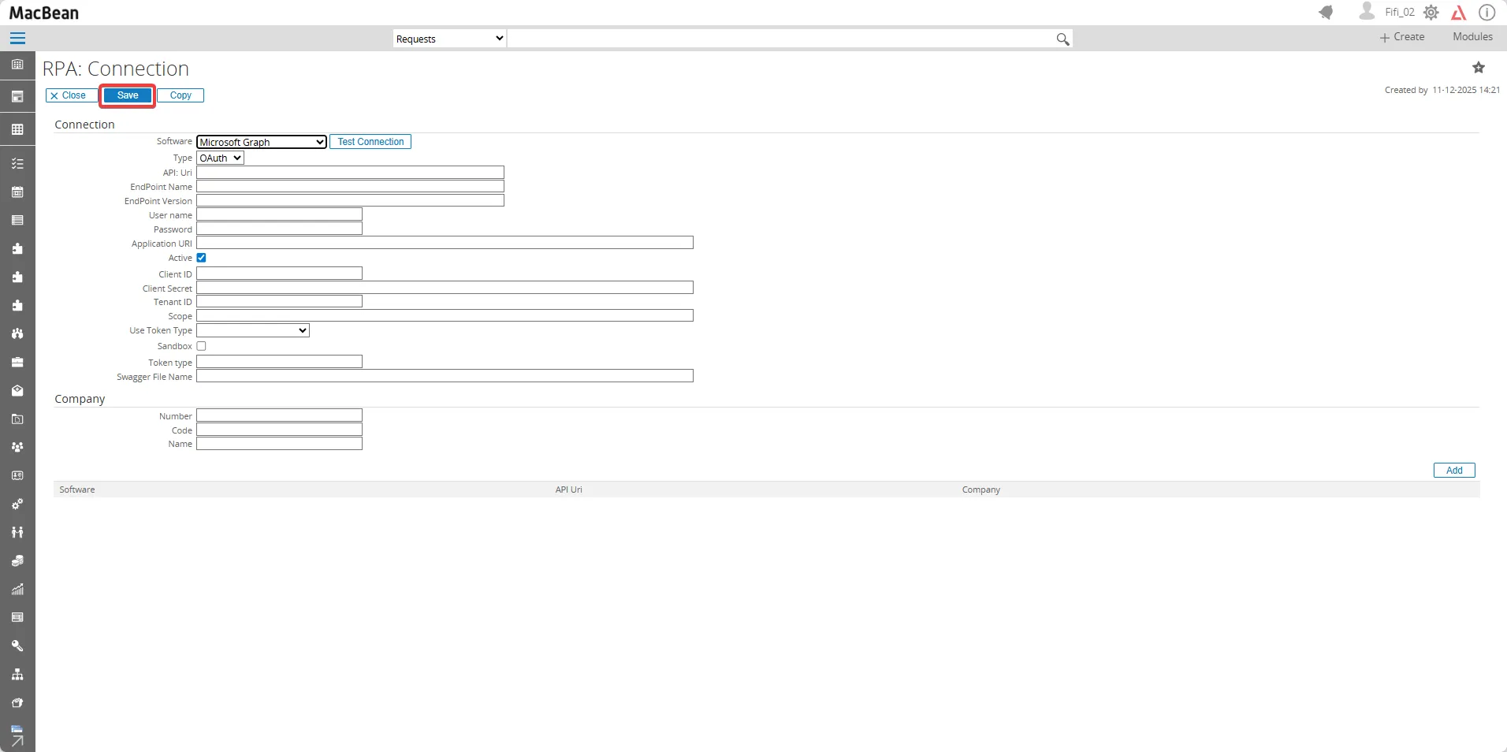Enable the Sandbox checkbox

[202, 346]
